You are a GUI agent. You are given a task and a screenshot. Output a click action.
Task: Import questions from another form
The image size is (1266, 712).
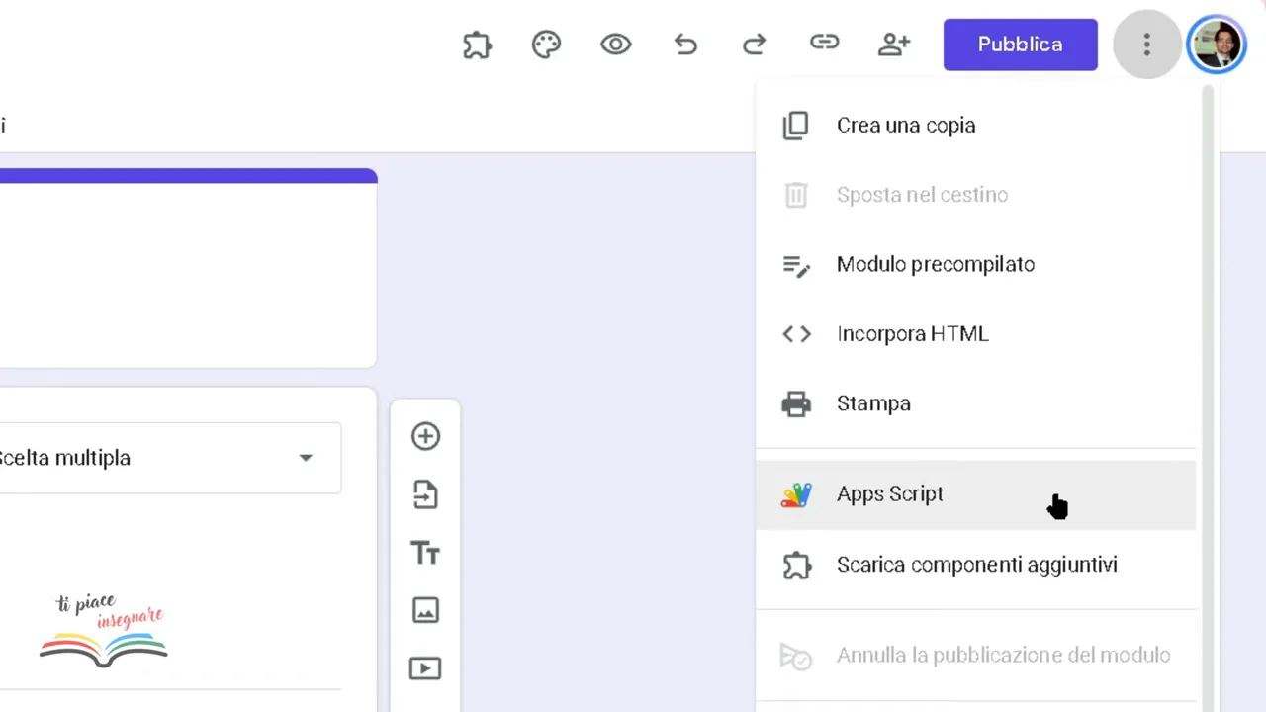(425, 494)
